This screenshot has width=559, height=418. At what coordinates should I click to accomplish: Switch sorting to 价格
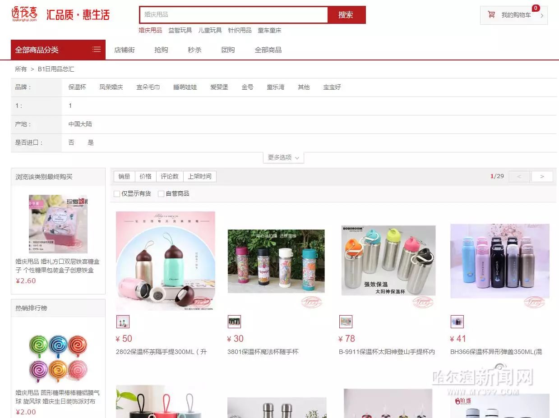click(x=146, y=176)
